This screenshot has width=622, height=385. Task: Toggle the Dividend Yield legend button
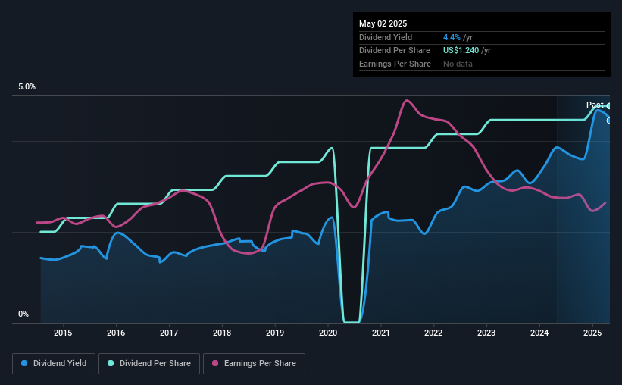[x=54, y=364]
